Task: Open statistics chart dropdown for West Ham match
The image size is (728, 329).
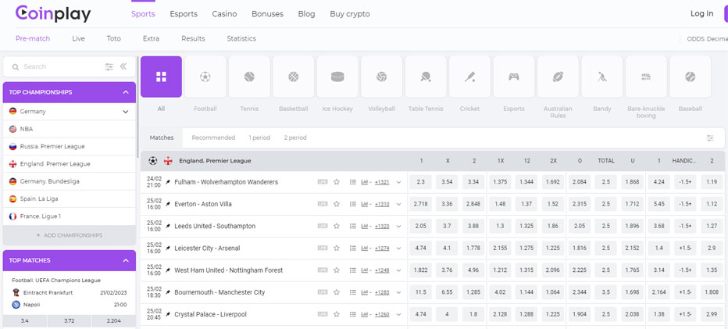Action: coord(366,270)
